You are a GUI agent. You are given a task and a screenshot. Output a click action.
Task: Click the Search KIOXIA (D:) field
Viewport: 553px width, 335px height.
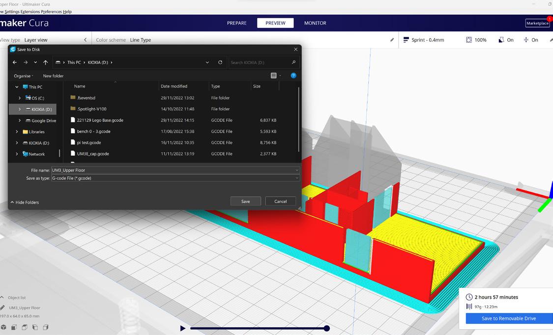(263, 62)
